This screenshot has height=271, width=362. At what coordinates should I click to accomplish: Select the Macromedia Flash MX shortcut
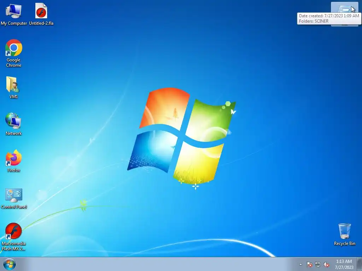tap(14, 237)
